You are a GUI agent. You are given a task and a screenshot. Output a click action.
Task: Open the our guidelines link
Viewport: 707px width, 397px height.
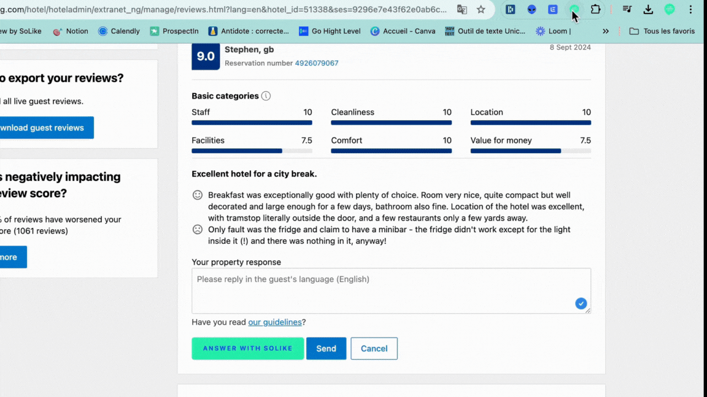(275, 322)
